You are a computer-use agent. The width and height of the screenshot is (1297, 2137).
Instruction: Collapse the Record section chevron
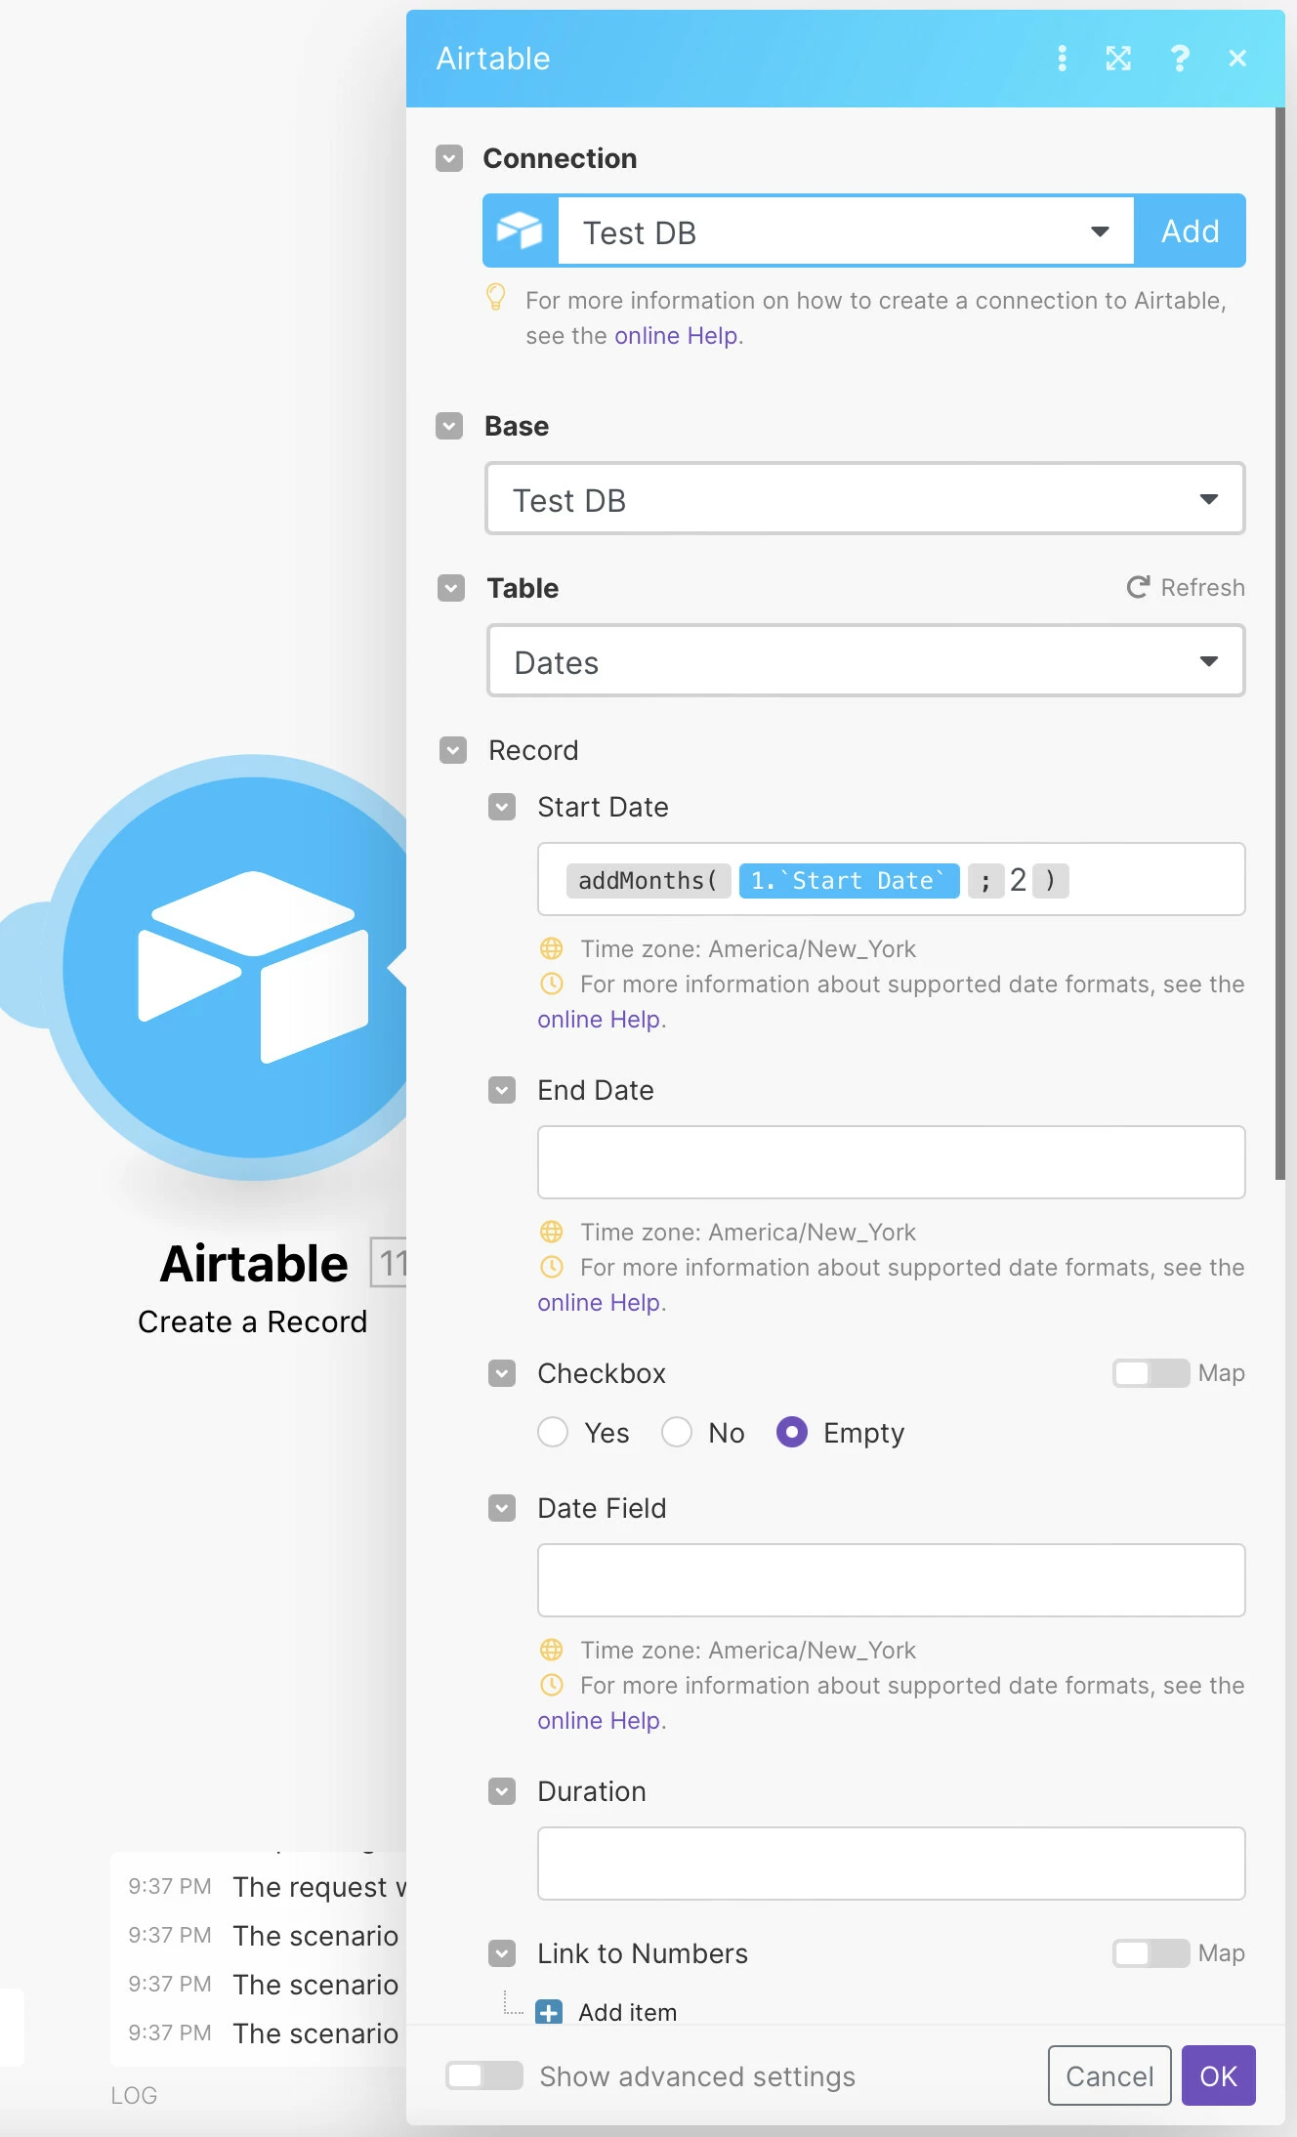[x=453, y=750]
